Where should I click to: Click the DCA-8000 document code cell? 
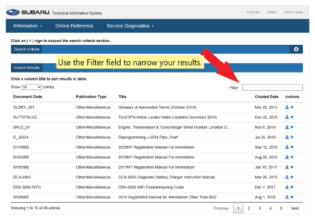tap(22, 177)
